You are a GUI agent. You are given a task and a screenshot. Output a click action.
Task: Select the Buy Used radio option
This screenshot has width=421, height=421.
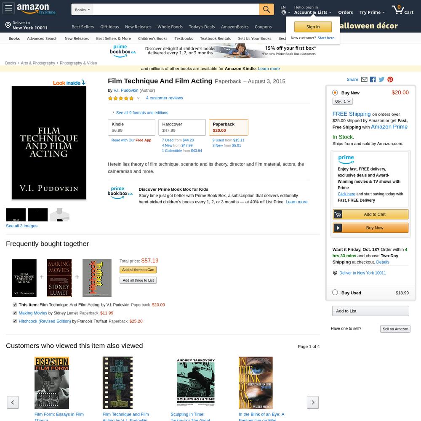coord(335,293)
